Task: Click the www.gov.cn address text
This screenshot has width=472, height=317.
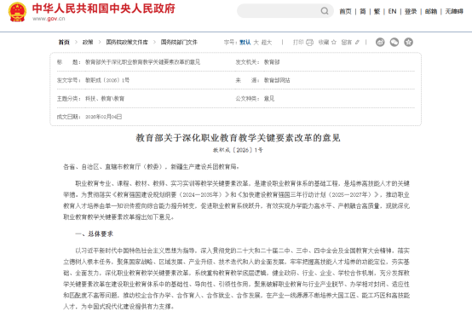Action: pos(49,19)
